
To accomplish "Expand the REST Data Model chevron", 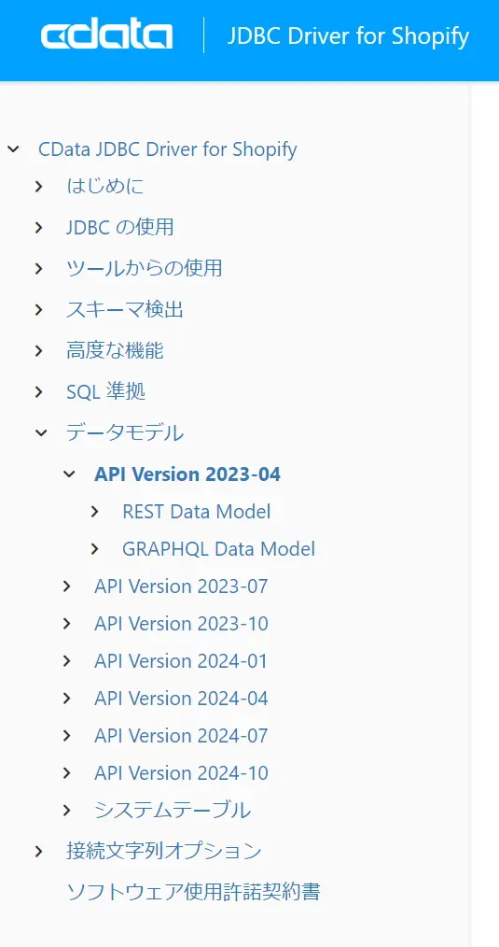I will point(95,512).
